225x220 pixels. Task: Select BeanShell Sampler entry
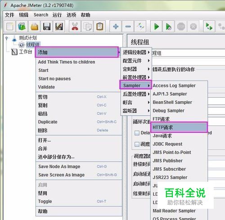[179, 102]
